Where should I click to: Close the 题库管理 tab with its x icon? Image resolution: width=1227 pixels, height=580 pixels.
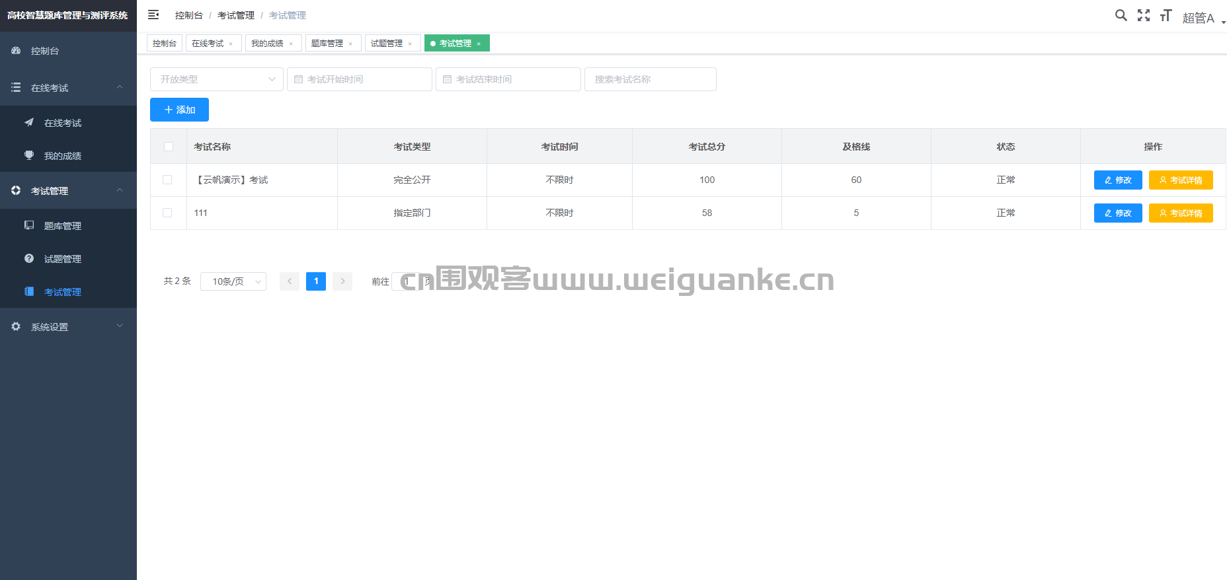pos(350,44)
